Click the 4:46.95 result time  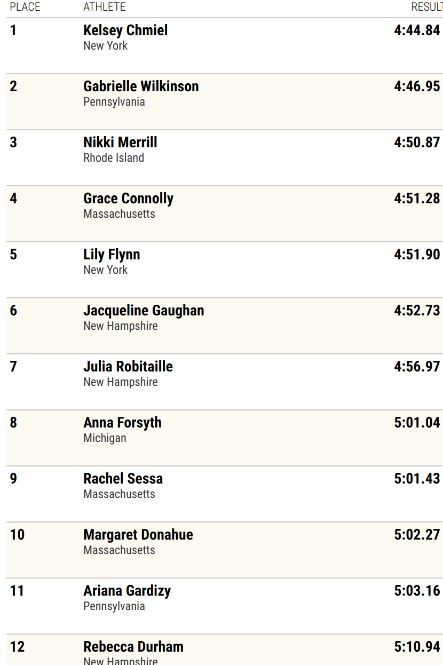click(417, 86)
